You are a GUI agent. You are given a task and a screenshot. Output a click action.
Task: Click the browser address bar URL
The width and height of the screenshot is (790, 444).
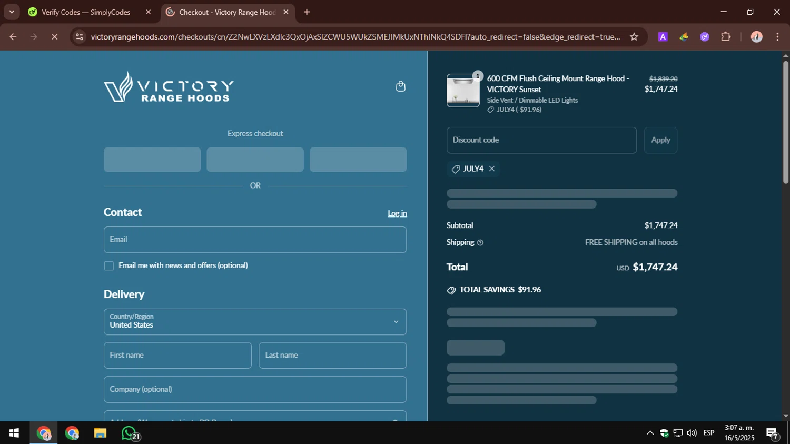(x=355, y=37)
